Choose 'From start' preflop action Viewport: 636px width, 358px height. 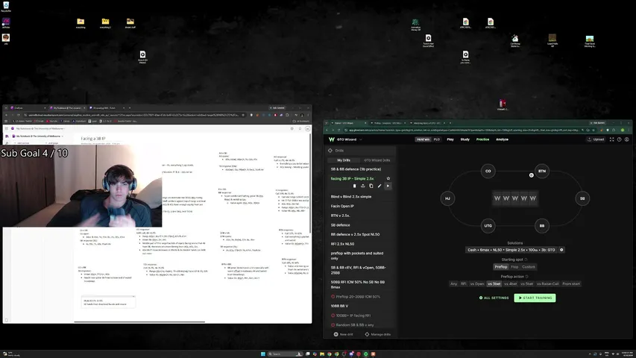pyautogui.click(x=571, y=283)
